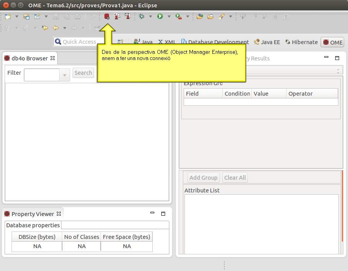
Task: Close the db4o Browser view
Action: [x=53, y=58]
